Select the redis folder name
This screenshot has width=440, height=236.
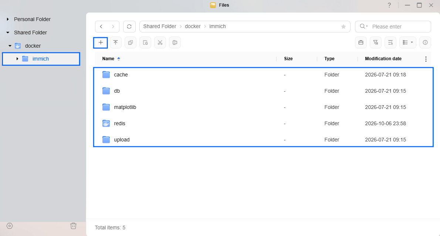click(x=119, y=124)
